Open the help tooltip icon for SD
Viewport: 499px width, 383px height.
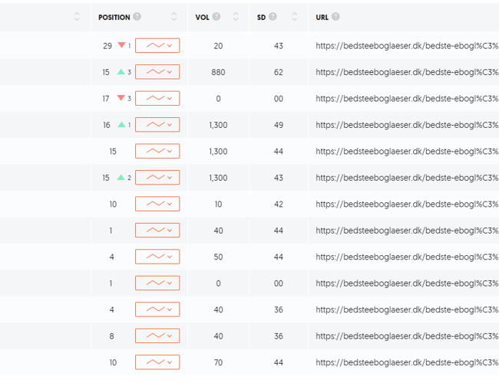[273, 17]
